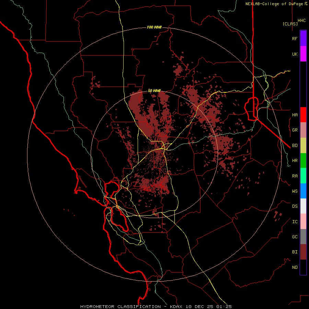309x309 pixels.
Task: Click the BI legend label
Action: click(x=295, y=252)
